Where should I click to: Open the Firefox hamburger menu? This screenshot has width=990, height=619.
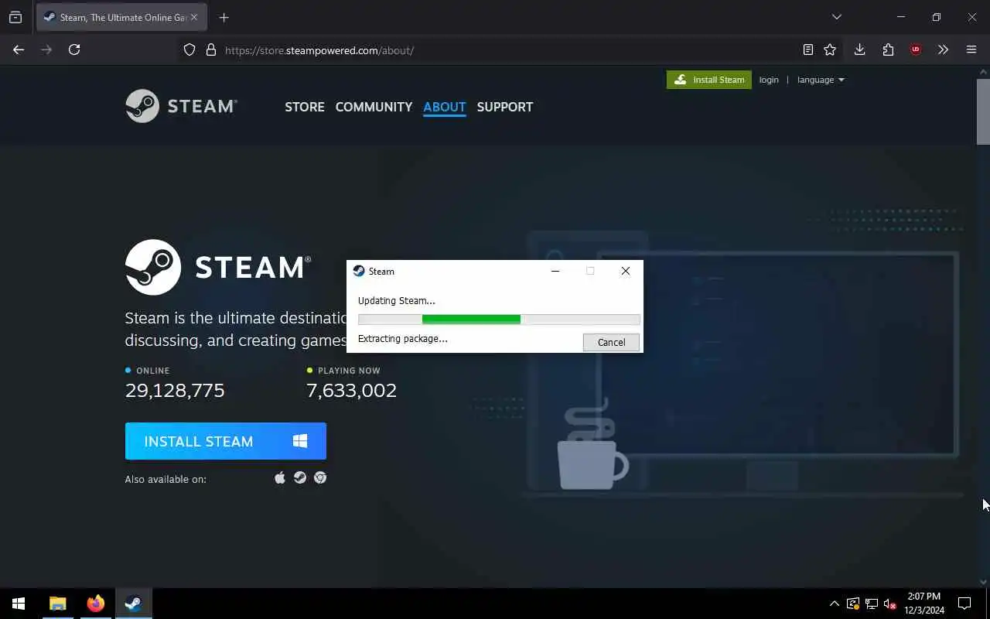tap(971, 50)
